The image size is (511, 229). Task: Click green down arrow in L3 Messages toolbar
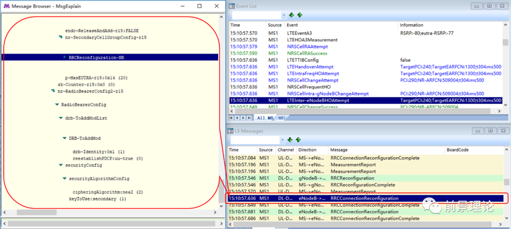pos(290,140)
